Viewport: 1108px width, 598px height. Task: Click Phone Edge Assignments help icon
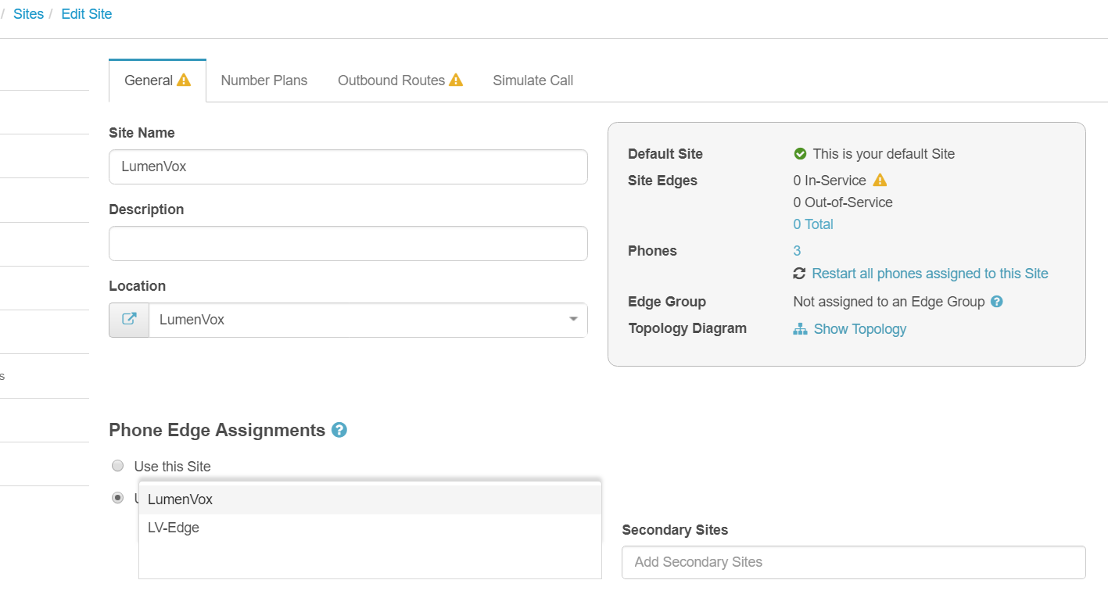point(339,430)
